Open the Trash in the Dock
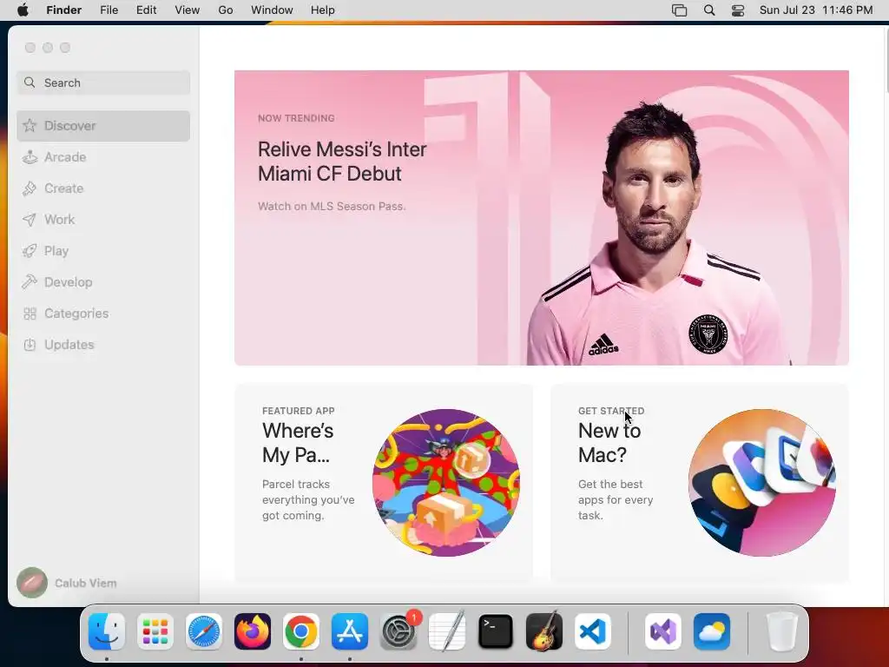Screen dimensions: 889x667 [x=782, y=631]
